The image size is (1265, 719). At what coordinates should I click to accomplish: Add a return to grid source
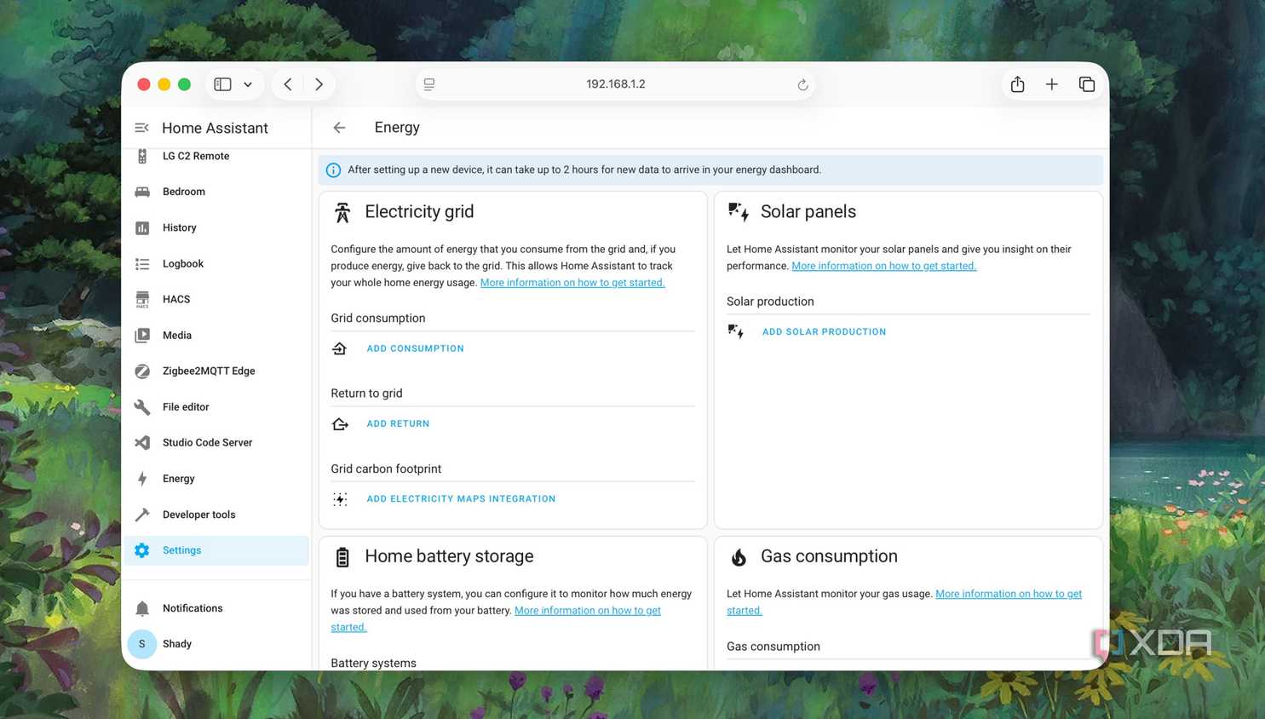click(x=398, y=423)
